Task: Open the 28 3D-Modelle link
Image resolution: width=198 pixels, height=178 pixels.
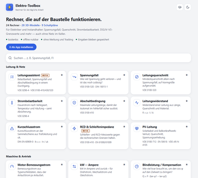Action: pos(31,25)
